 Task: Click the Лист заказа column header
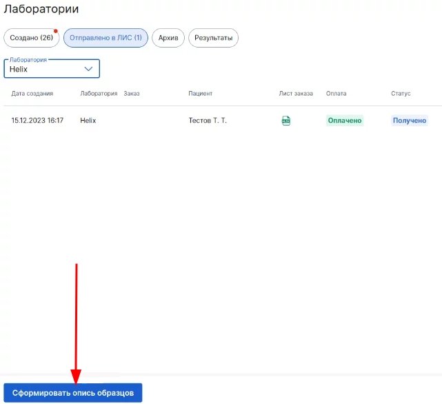point(296,93)
